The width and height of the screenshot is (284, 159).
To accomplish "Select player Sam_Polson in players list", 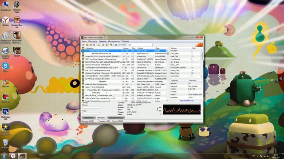I will click(185, 76).
